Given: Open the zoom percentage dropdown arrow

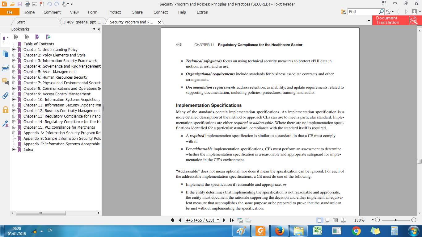Looking at the screenshot, I should pos(373,220).
